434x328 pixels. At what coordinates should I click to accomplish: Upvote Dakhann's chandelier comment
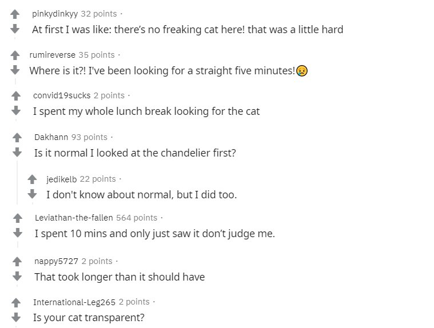point(17,138)
